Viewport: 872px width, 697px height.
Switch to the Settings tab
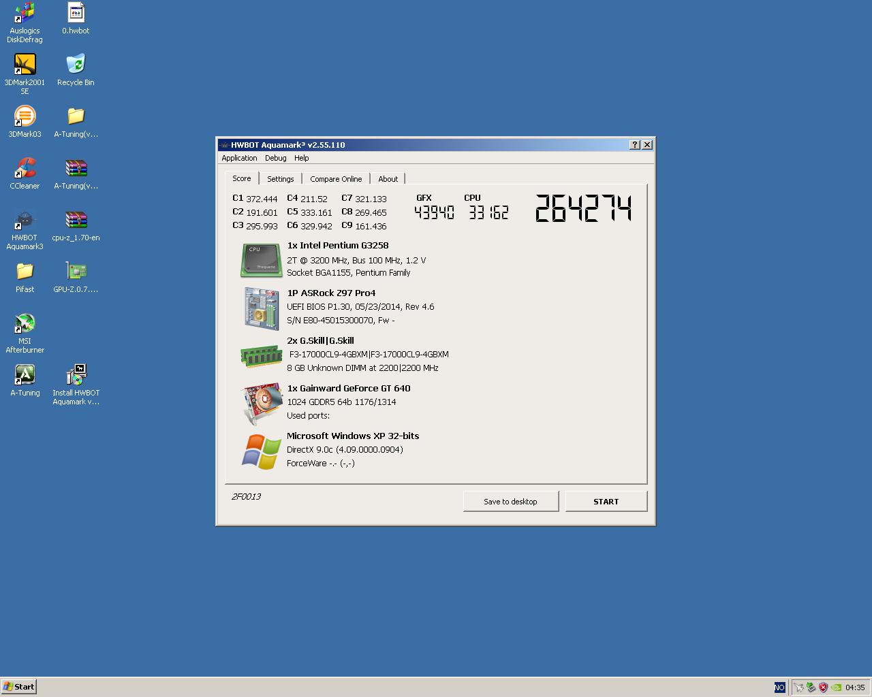point(281,179)
